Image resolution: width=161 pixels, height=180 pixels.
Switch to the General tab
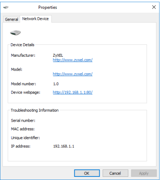pyautogui.click(x=11, y=19)
